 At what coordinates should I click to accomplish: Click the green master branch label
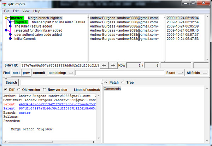(x=17, y=18)
